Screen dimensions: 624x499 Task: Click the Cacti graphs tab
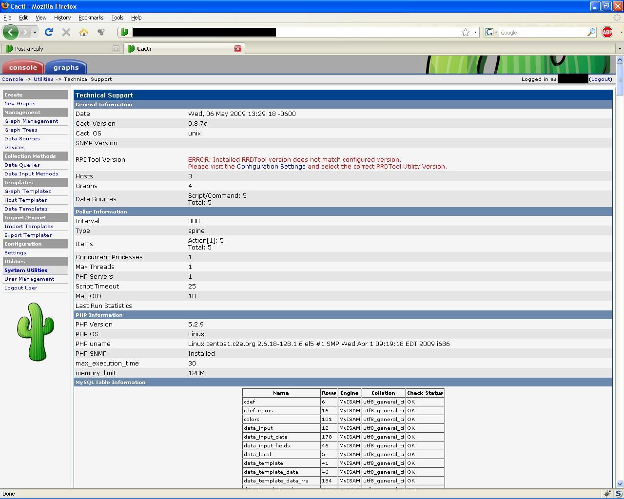[x=66, y=67]
